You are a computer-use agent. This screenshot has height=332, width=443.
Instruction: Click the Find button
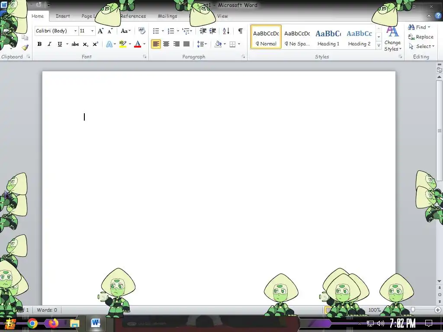coord(419,27)
